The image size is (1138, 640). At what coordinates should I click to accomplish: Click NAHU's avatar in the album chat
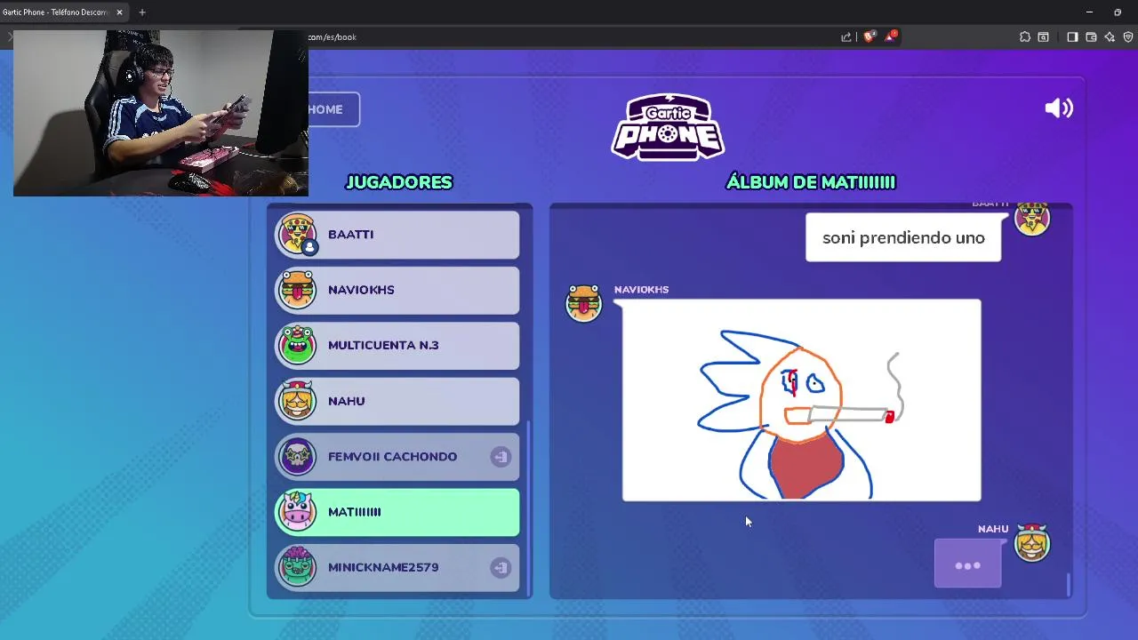point(1032,542)
